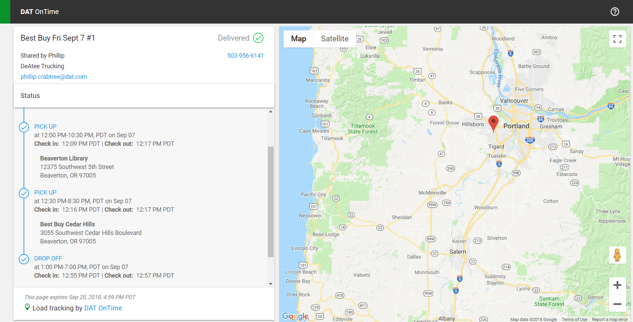Screen dimensions: 633x322
Task: Click the Salem label on the map
Action: point(458,252)
